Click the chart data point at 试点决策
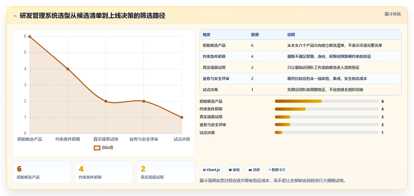 (x=182, y=117)
